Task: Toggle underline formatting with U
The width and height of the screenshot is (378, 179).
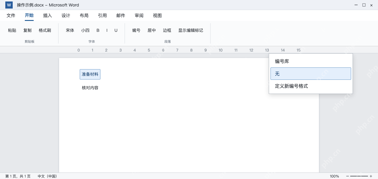Action: point(116,30)
